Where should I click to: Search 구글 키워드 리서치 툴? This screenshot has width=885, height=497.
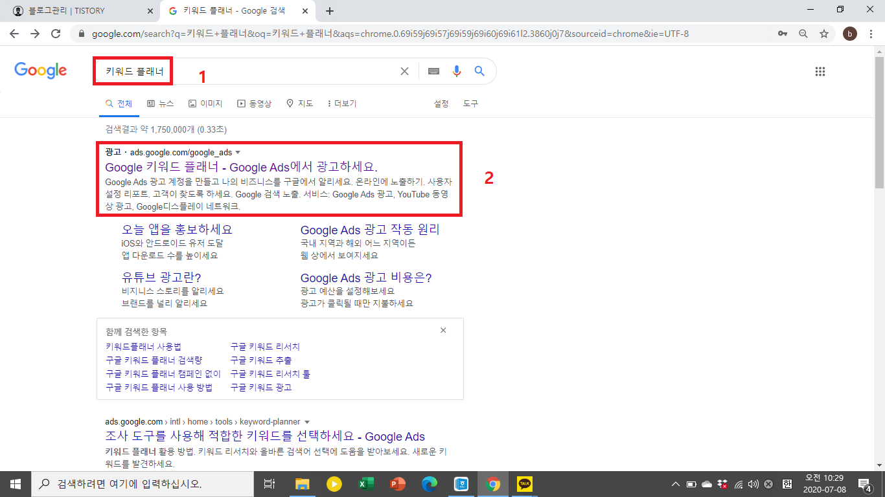[x=270, y=374]
